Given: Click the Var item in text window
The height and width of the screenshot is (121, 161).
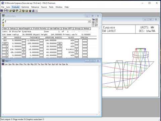Looking at the screenshot, I should 60,64.
